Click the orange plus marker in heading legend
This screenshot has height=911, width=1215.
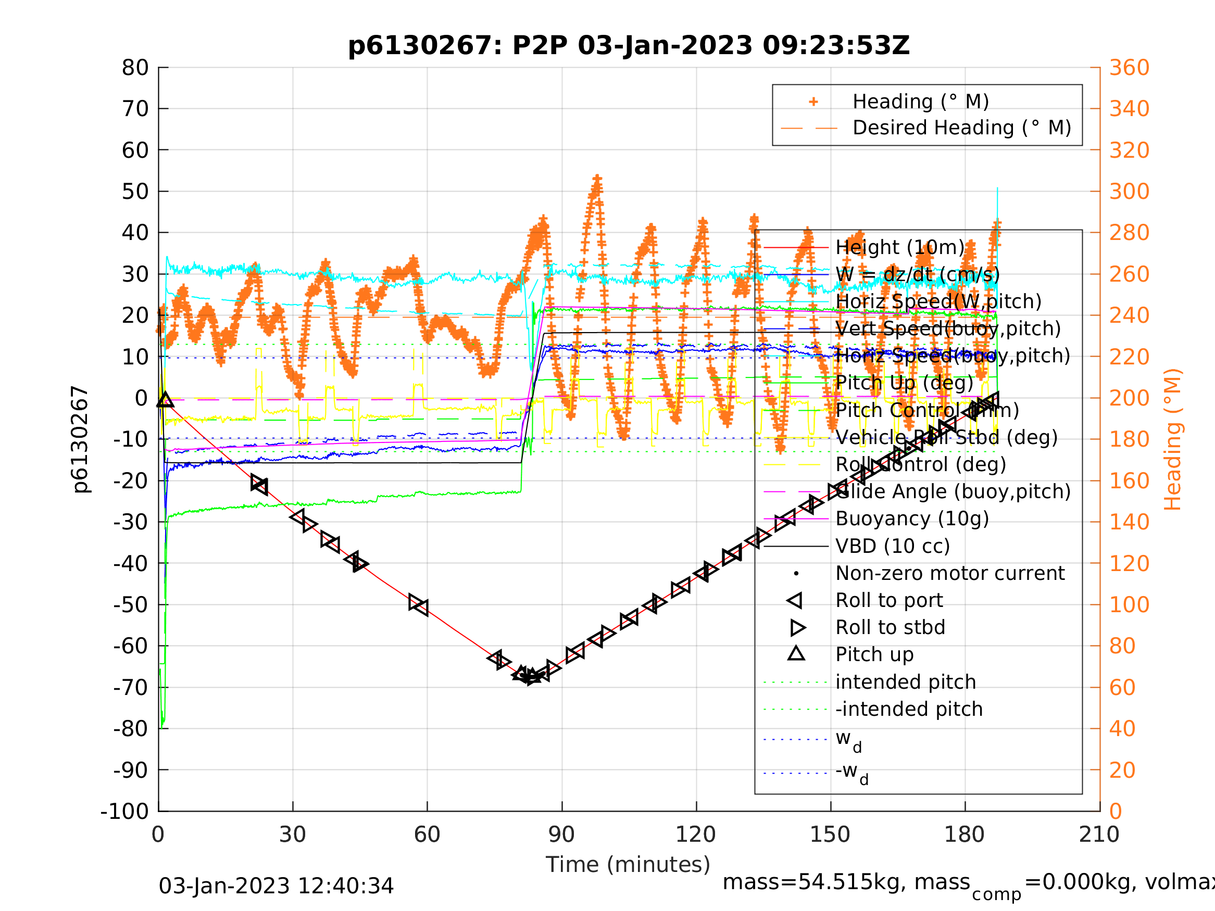[813, 102]
